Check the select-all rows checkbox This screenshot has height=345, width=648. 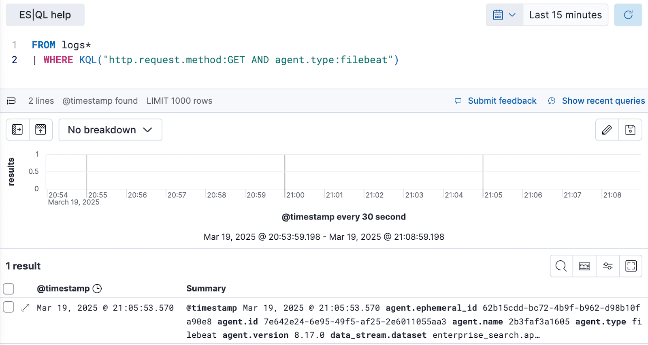pyautogui.click(x=9, y=288)
